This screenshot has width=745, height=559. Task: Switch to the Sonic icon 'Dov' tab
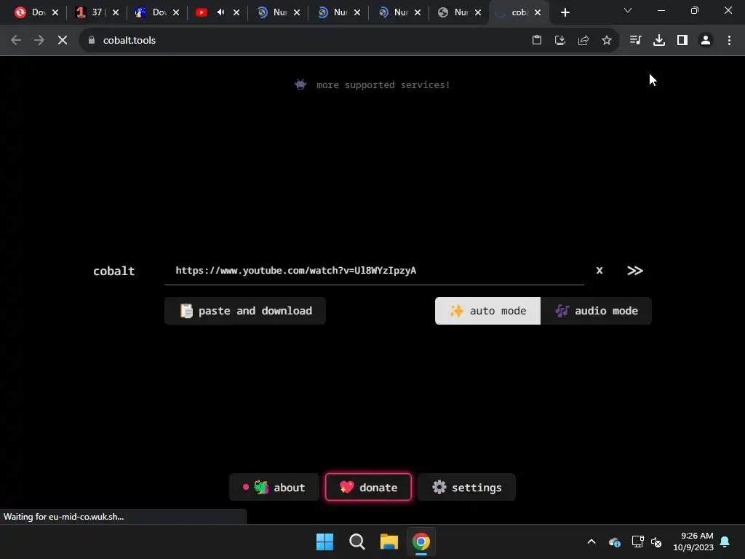[x=154, y=13]
